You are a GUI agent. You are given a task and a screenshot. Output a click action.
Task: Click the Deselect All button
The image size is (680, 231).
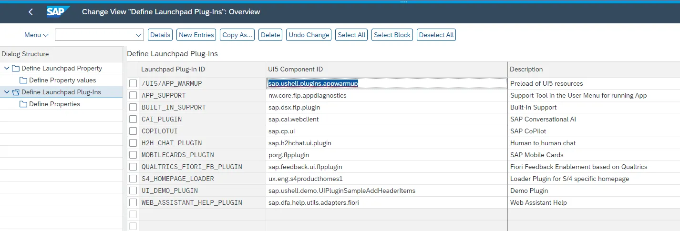click(436, 35)
